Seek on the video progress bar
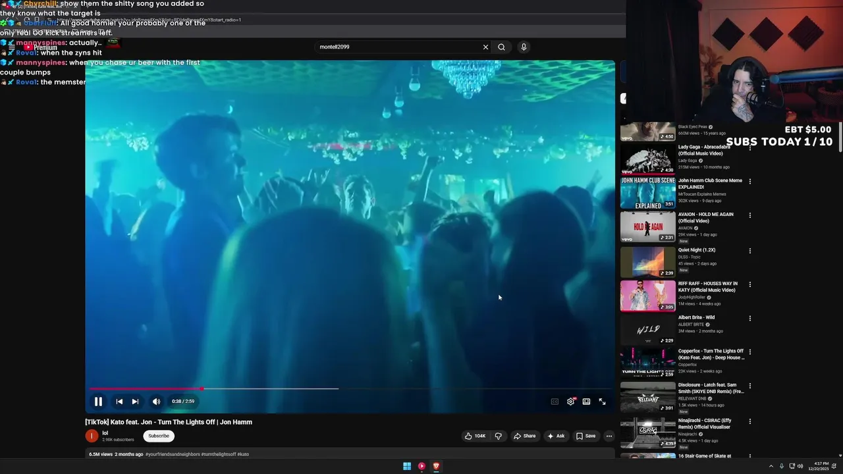Image resolution: width=843 pixels, height=474 pixels. click(352, 388)
